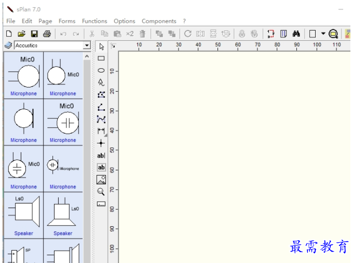The width and height of the screenshot is (353, 263).
Task: Open the ? help menu
Action: tap(184, 21)
